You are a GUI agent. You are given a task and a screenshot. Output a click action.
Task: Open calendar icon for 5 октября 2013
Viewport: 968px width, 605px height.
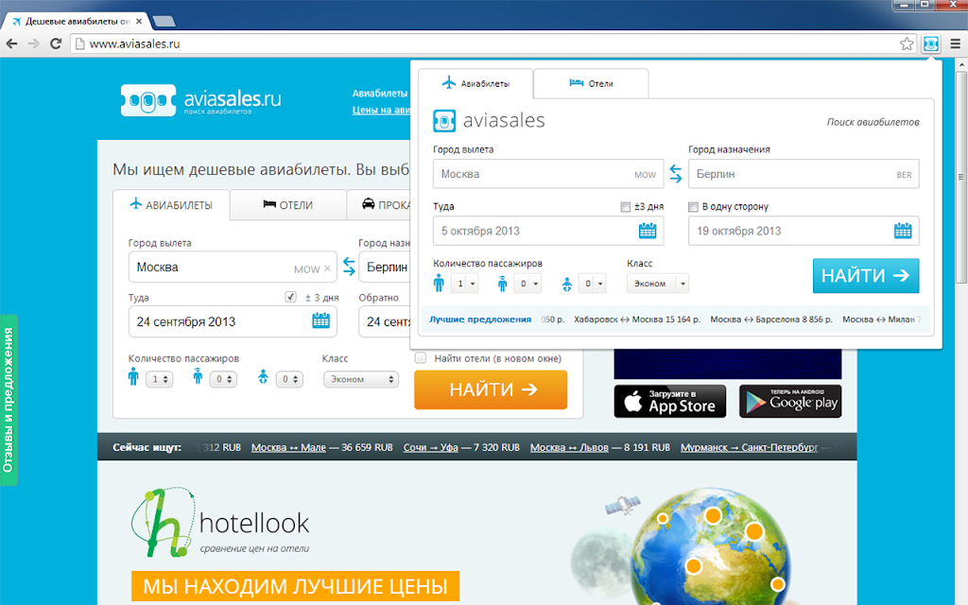648,231
